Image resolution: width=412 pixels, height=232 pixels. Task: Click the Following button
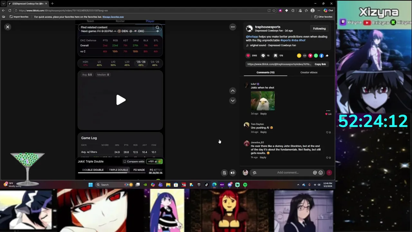(x=319, y=28)
